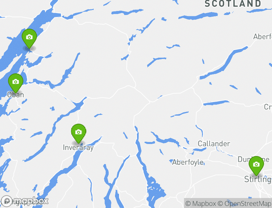Click the Dunblane label behind the marker

pos(253,159)
